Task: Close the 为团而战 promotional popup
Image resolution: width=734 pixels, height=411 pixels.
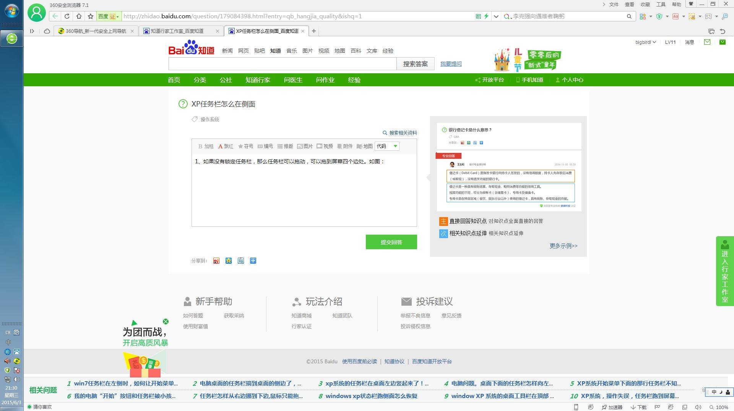Action: tap(166, 321)
